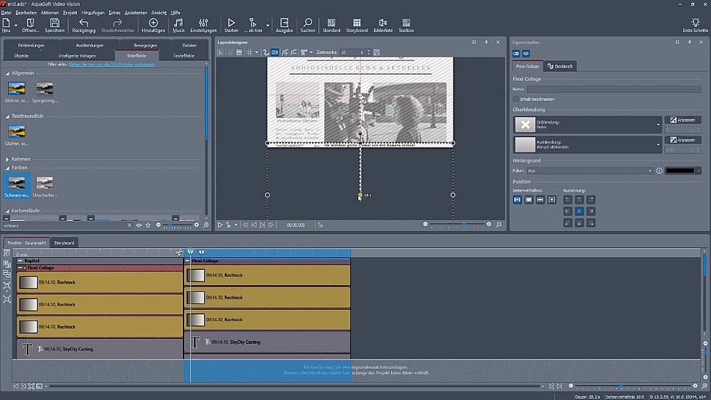Toggle the eye visibility icon in Eigenschaften

click(527, 53)
